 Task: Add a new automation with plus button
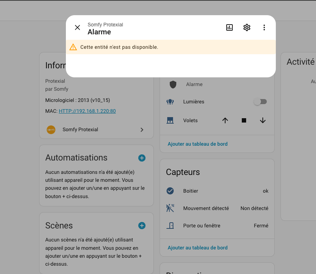(x=142, y=158)
